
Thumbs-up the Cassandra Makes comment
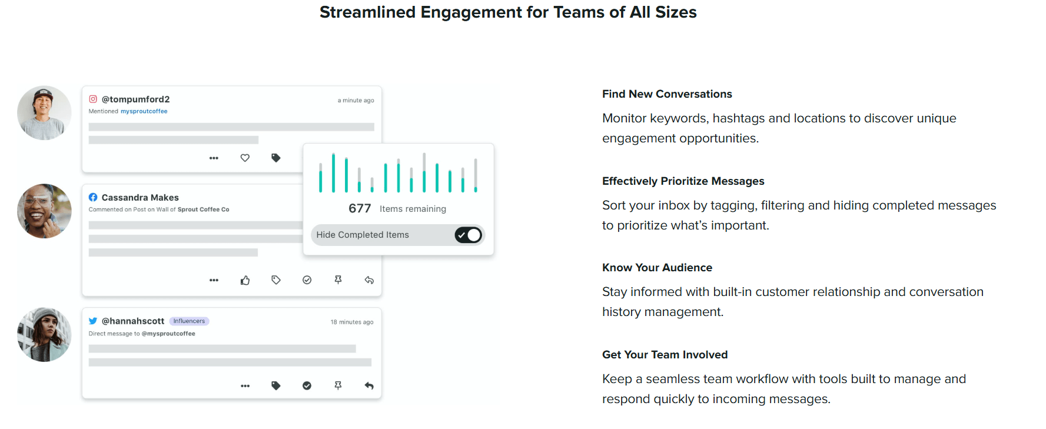coord(245,280)
